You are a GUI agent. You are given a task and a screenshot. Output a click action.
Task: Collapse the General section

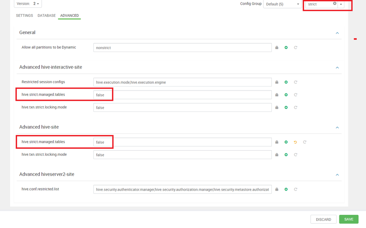tap(337, 33)
